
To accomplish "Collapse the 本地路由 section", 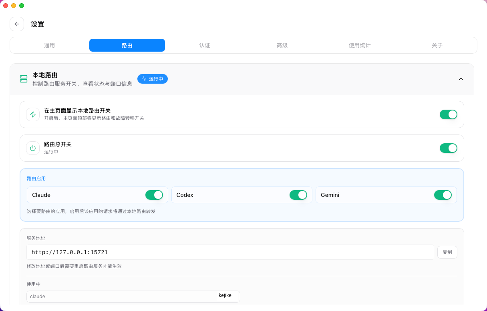I will click(461, 79).
